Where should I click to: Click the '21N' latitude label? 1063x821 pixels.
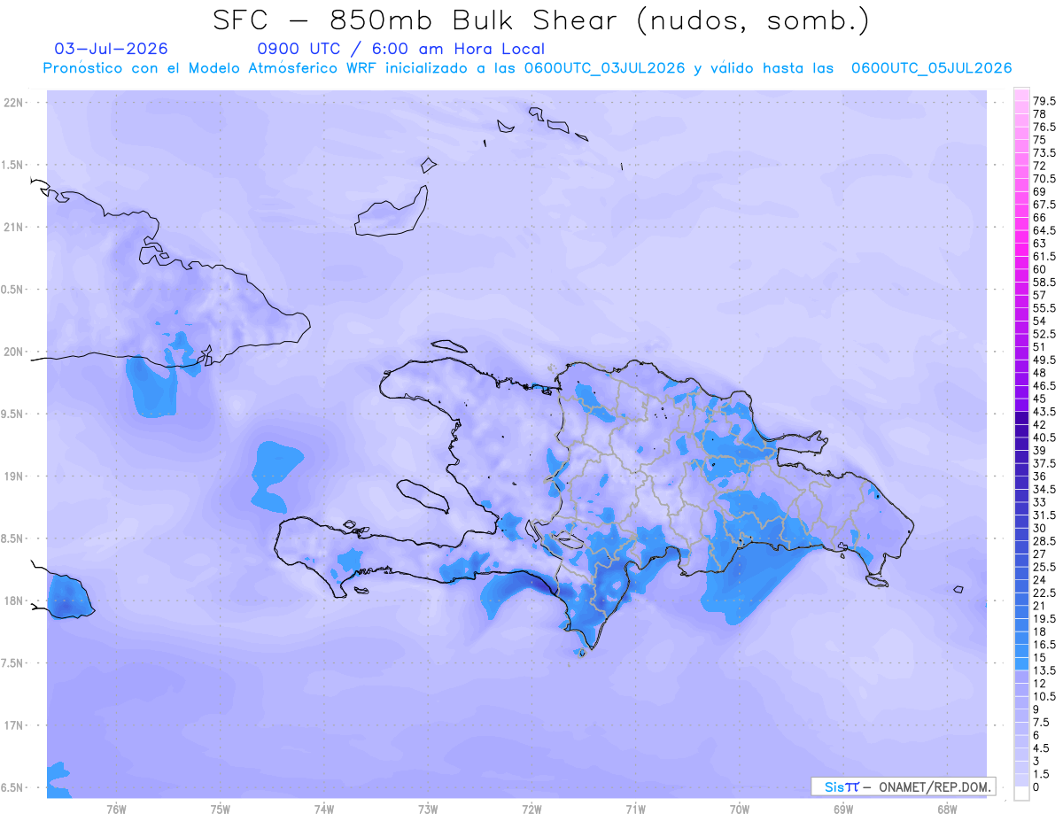pos(15,227)
